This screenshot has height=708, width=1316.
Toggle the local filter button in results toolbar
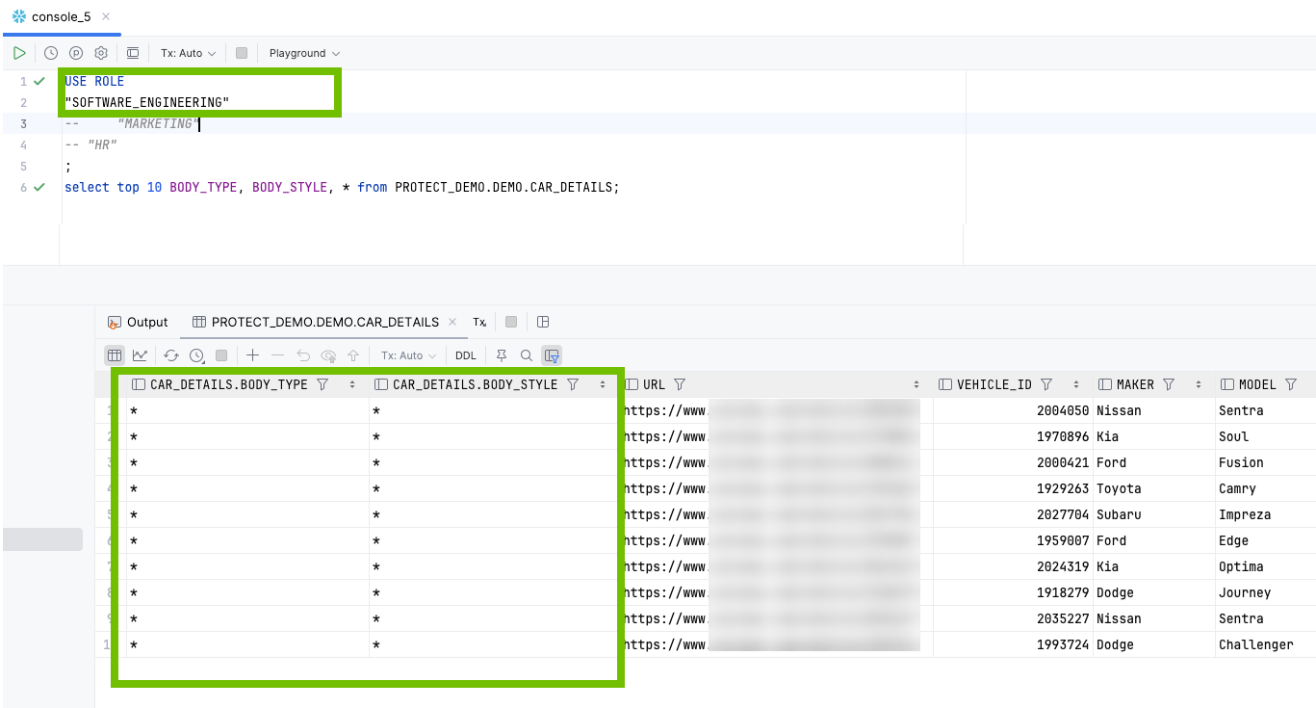coord(552,355)
